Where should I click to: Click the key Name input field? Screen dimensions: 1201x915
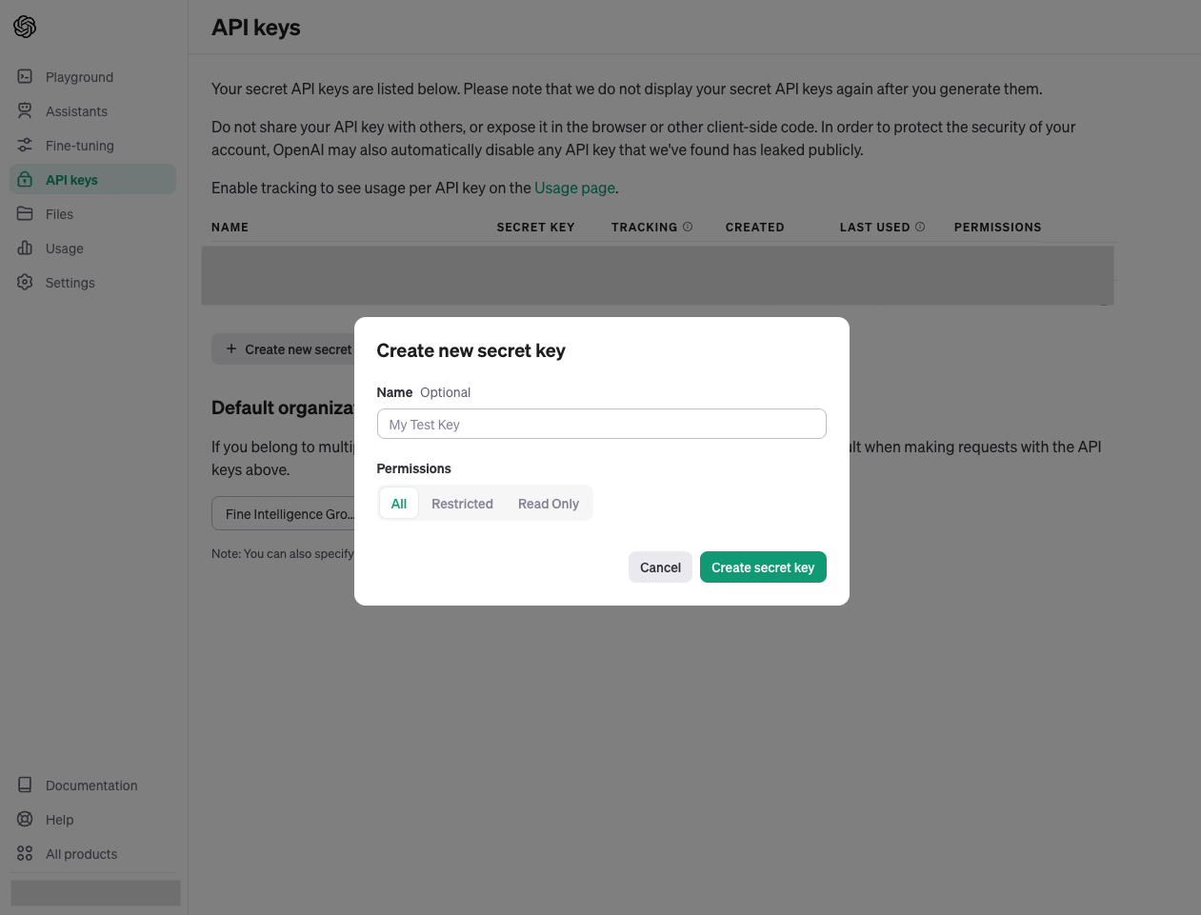[602, 425]
